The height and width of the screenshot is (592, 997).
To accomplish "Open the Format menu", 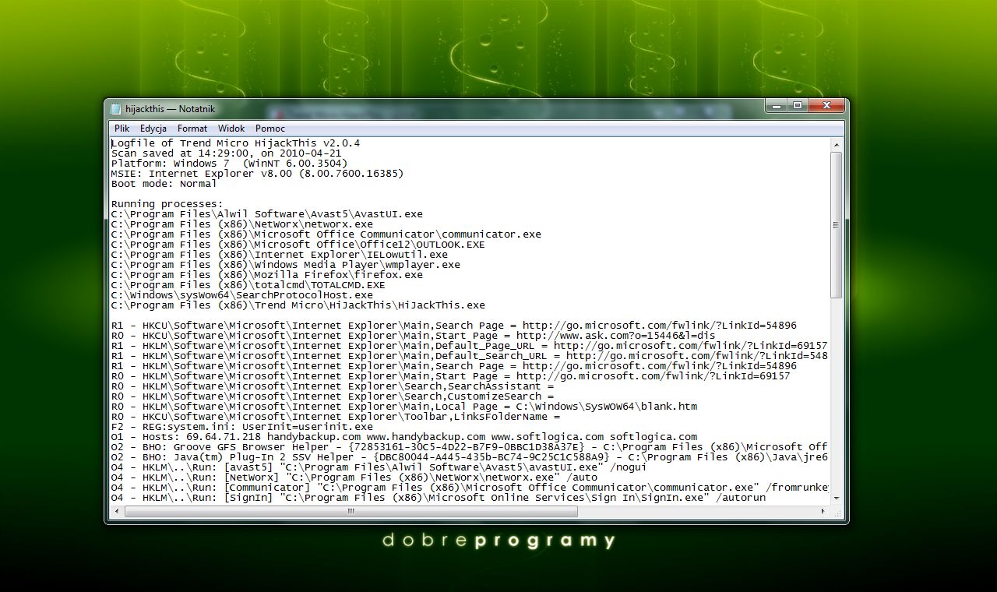I will coord(192,129).
